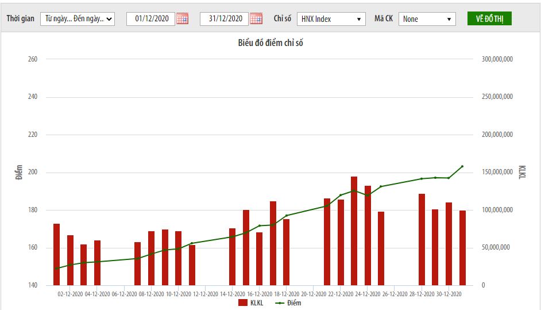Focus the 31/12/2020 end date field
The image size is (541, 310).
click(224, 18)
